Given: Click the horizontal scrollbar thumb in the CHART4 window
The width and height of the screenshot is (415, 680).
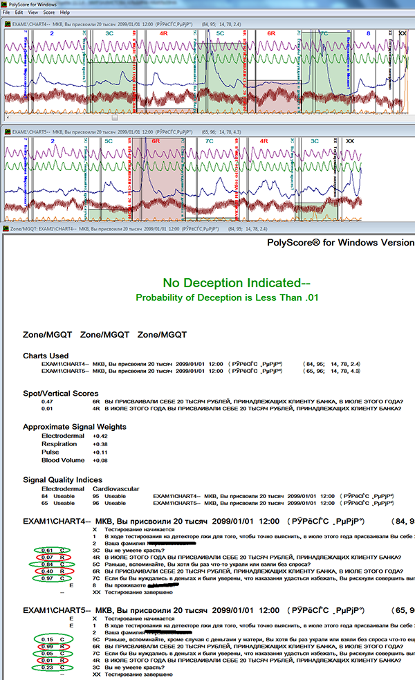Looking at the screenshot, I should [115, 118].
